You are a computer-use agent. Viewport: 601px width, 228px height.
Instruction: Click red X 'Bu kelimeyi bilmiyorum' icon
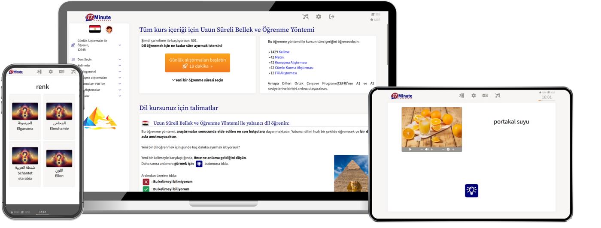[x=146, y=182]
